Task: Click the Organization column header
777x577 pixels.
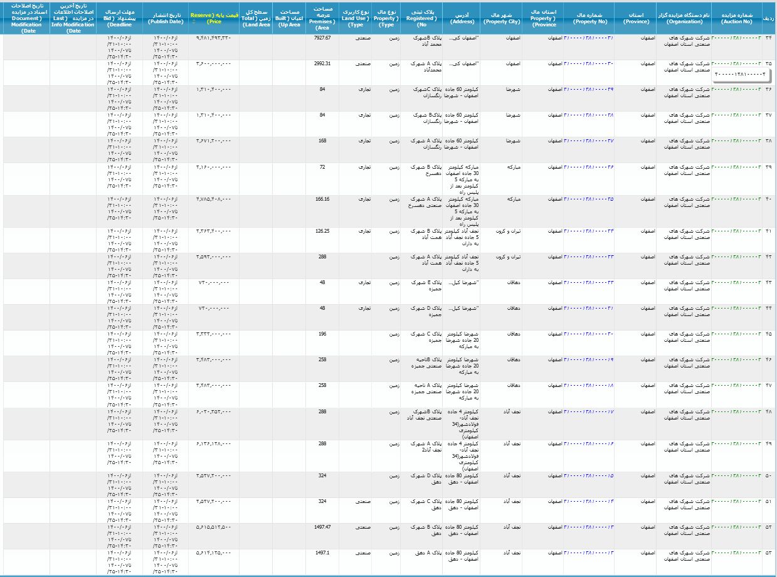Action: tap(684, 17)
